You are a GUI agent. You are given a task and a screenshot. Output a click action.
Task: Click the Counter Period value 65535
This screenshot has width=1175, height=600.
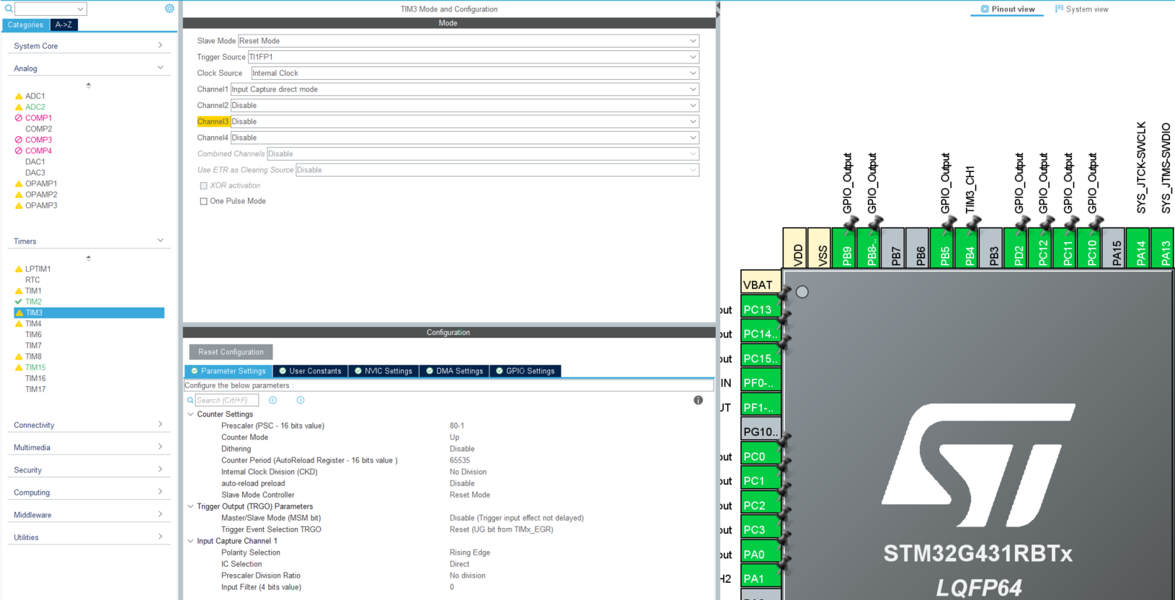(x=460, y=460)
